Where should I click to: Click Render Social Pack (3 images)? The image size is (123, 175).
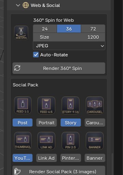(59, 171)
